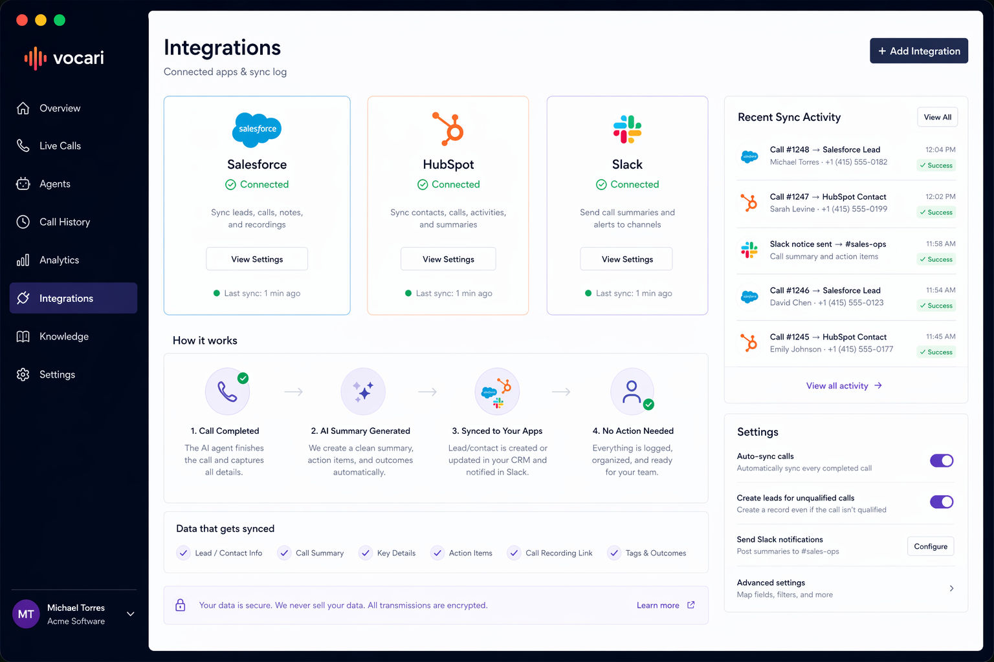Click HubSpot icon for Call #1247
This screenshot has width=994, height=662.
749,203
